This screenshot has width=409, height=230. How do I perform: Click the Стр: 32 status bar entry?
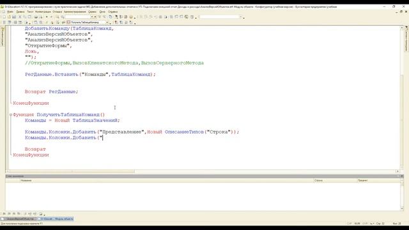380,224
